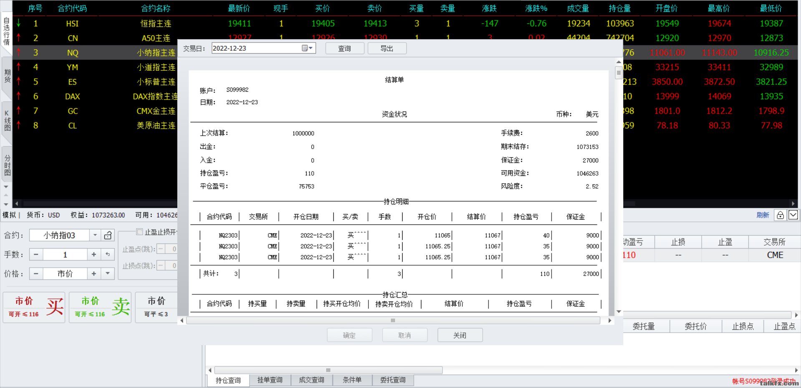Image resolution: width=801 pixels, height=388 pixels.
Task: Open the 自选行情 side tab
Action: click(7, 31)
